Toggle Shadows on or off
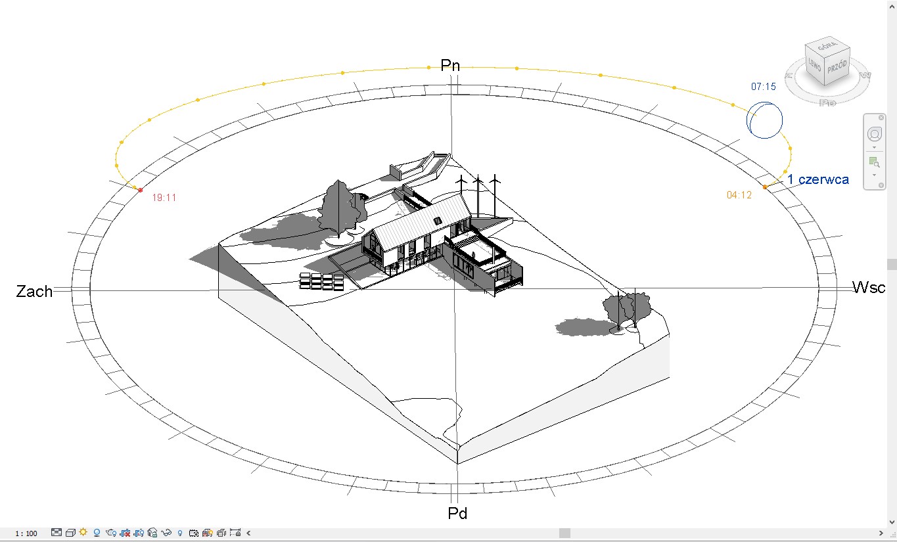 coord(97,533)
